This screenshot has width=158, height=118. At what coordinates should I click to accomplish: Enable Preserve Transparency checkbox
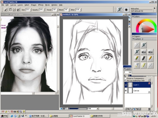tap(125, 78)
